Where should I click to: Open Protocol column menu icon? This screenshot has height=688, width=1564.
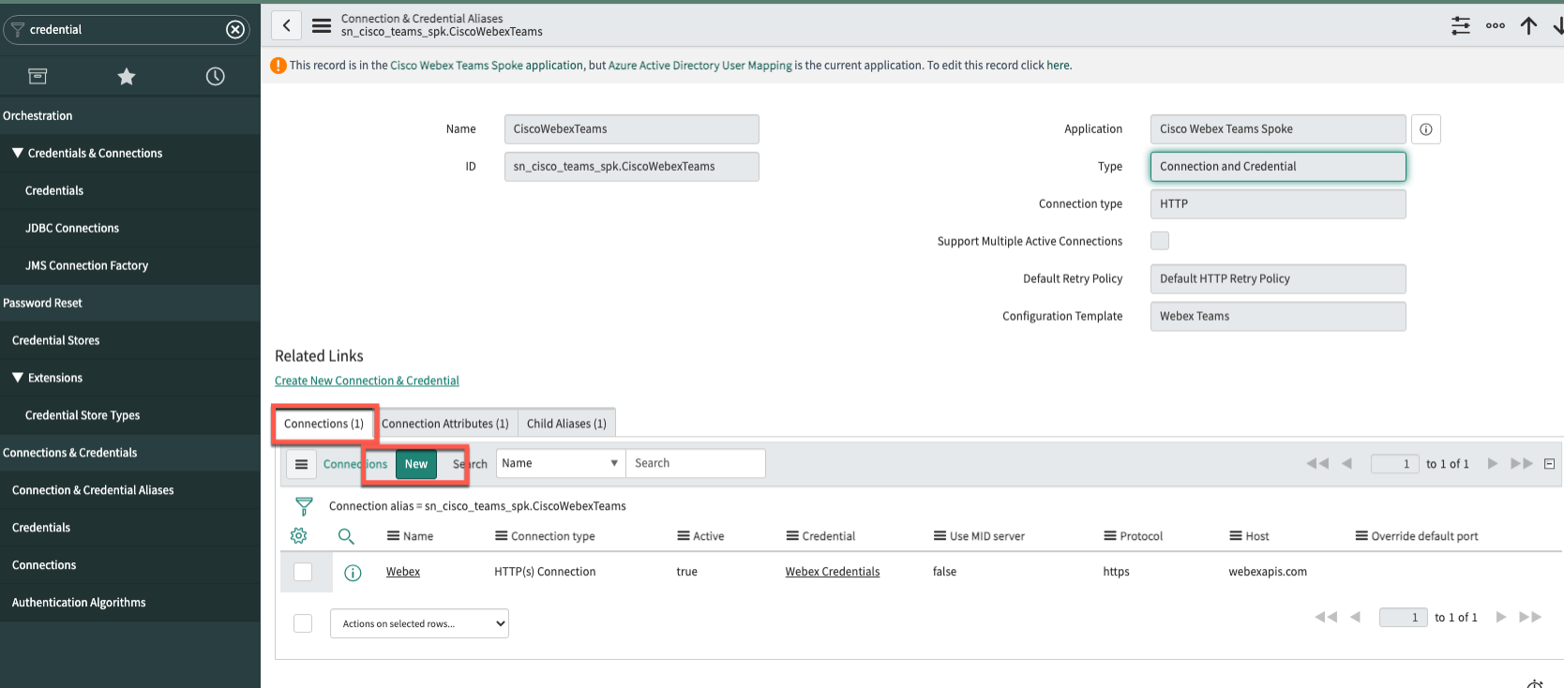click(x=1110, y=536)
